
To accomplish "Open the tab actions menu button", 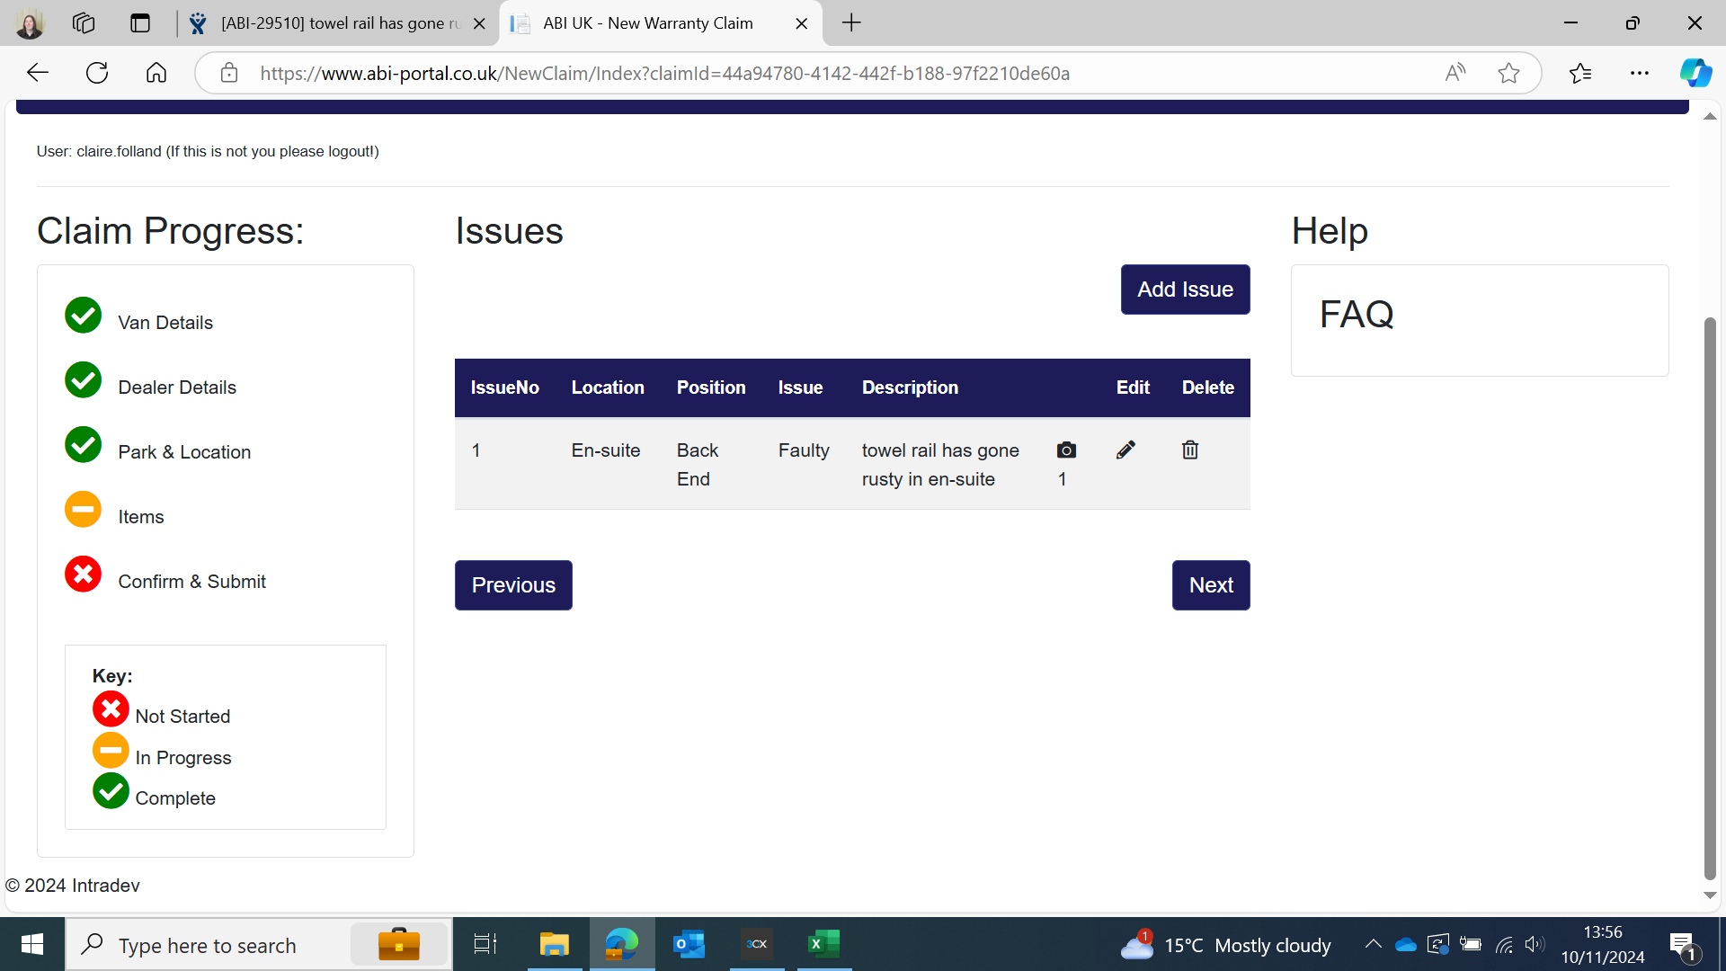I will point(139,23).
